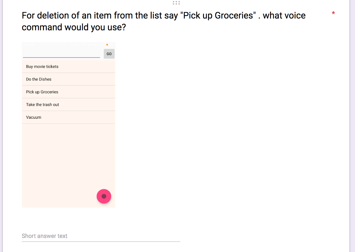
Task: Select the Take the trash out item
Action: coord(69,104)
